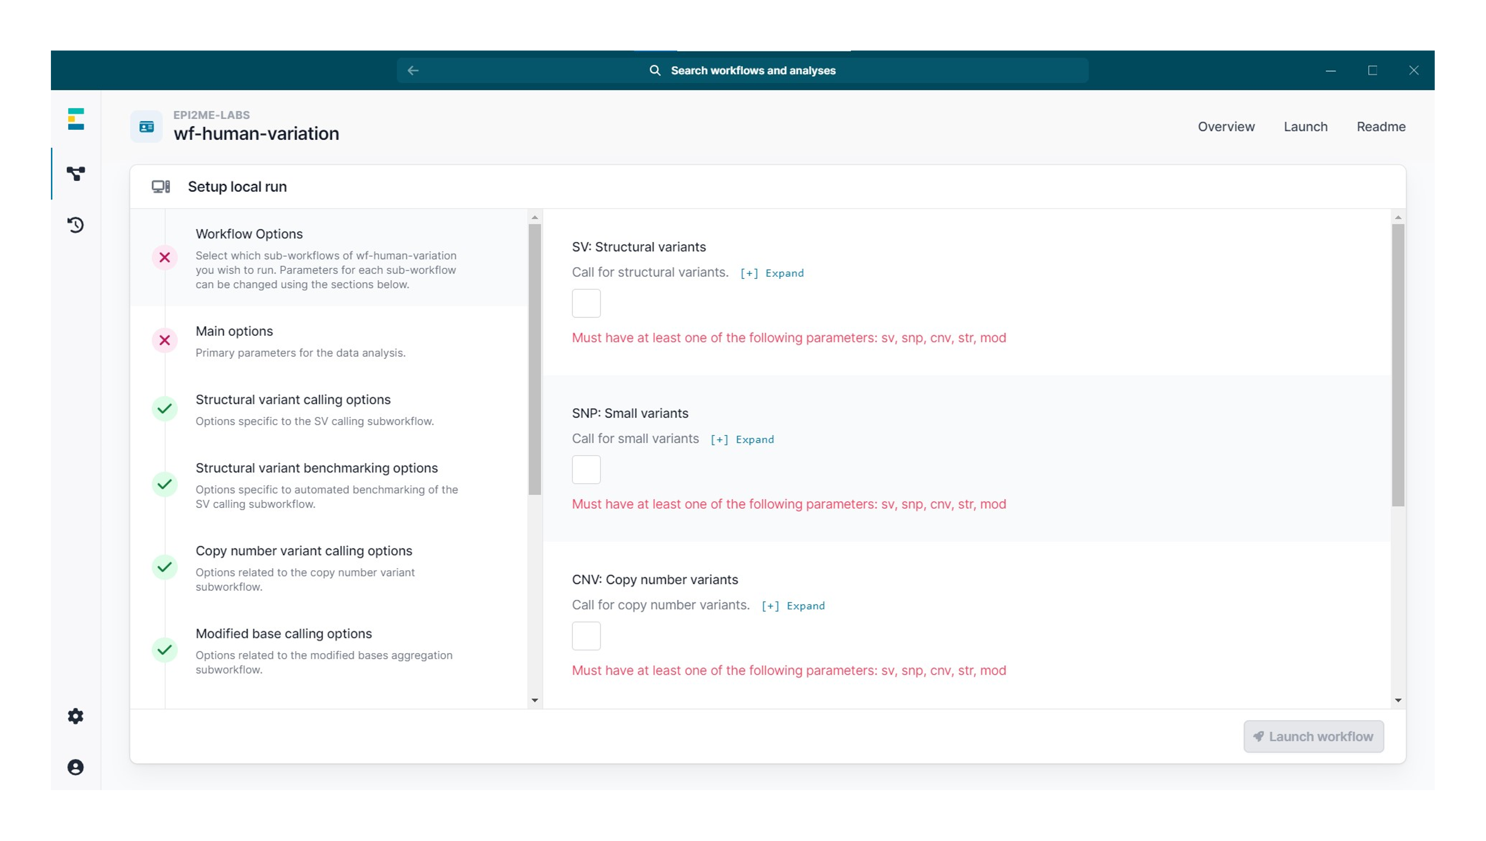Open Copy number variant calling options
This screenshot has height=841, width=1486.
(329, 567)
